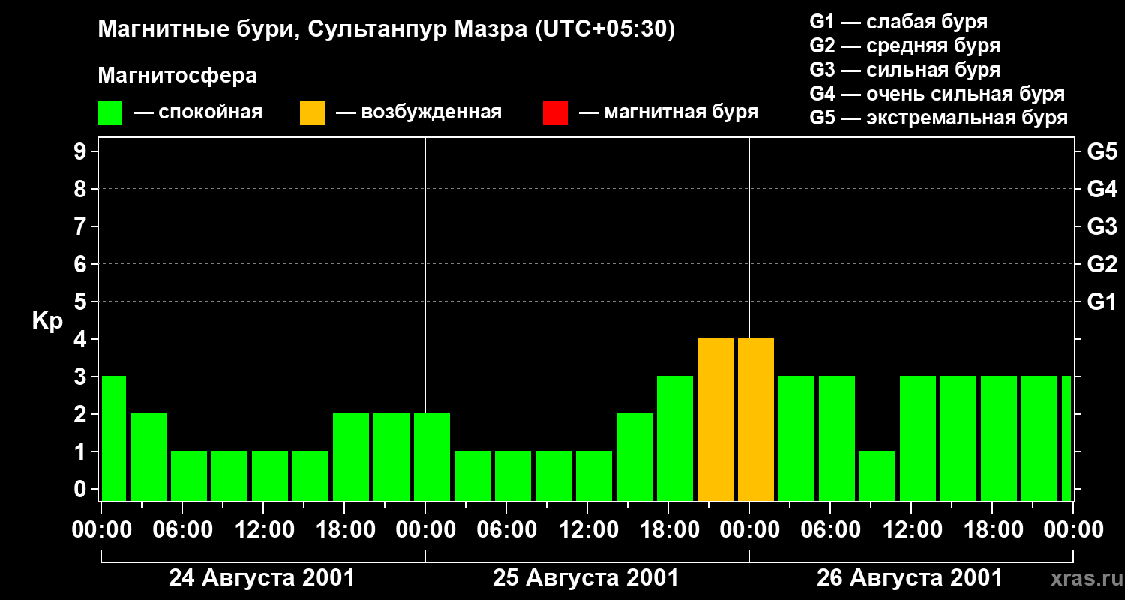The image size is (1125, 600).
Task: Click the red 'магнитная буря' legend swatch
Action: click(555, 113)
